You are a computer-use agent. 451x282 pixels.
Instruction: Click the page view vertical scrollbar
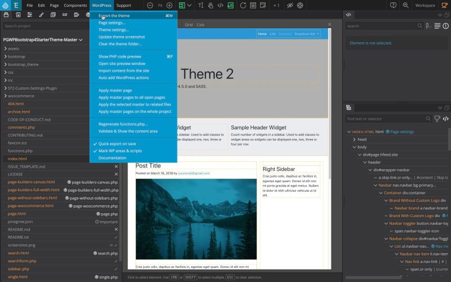330,104
